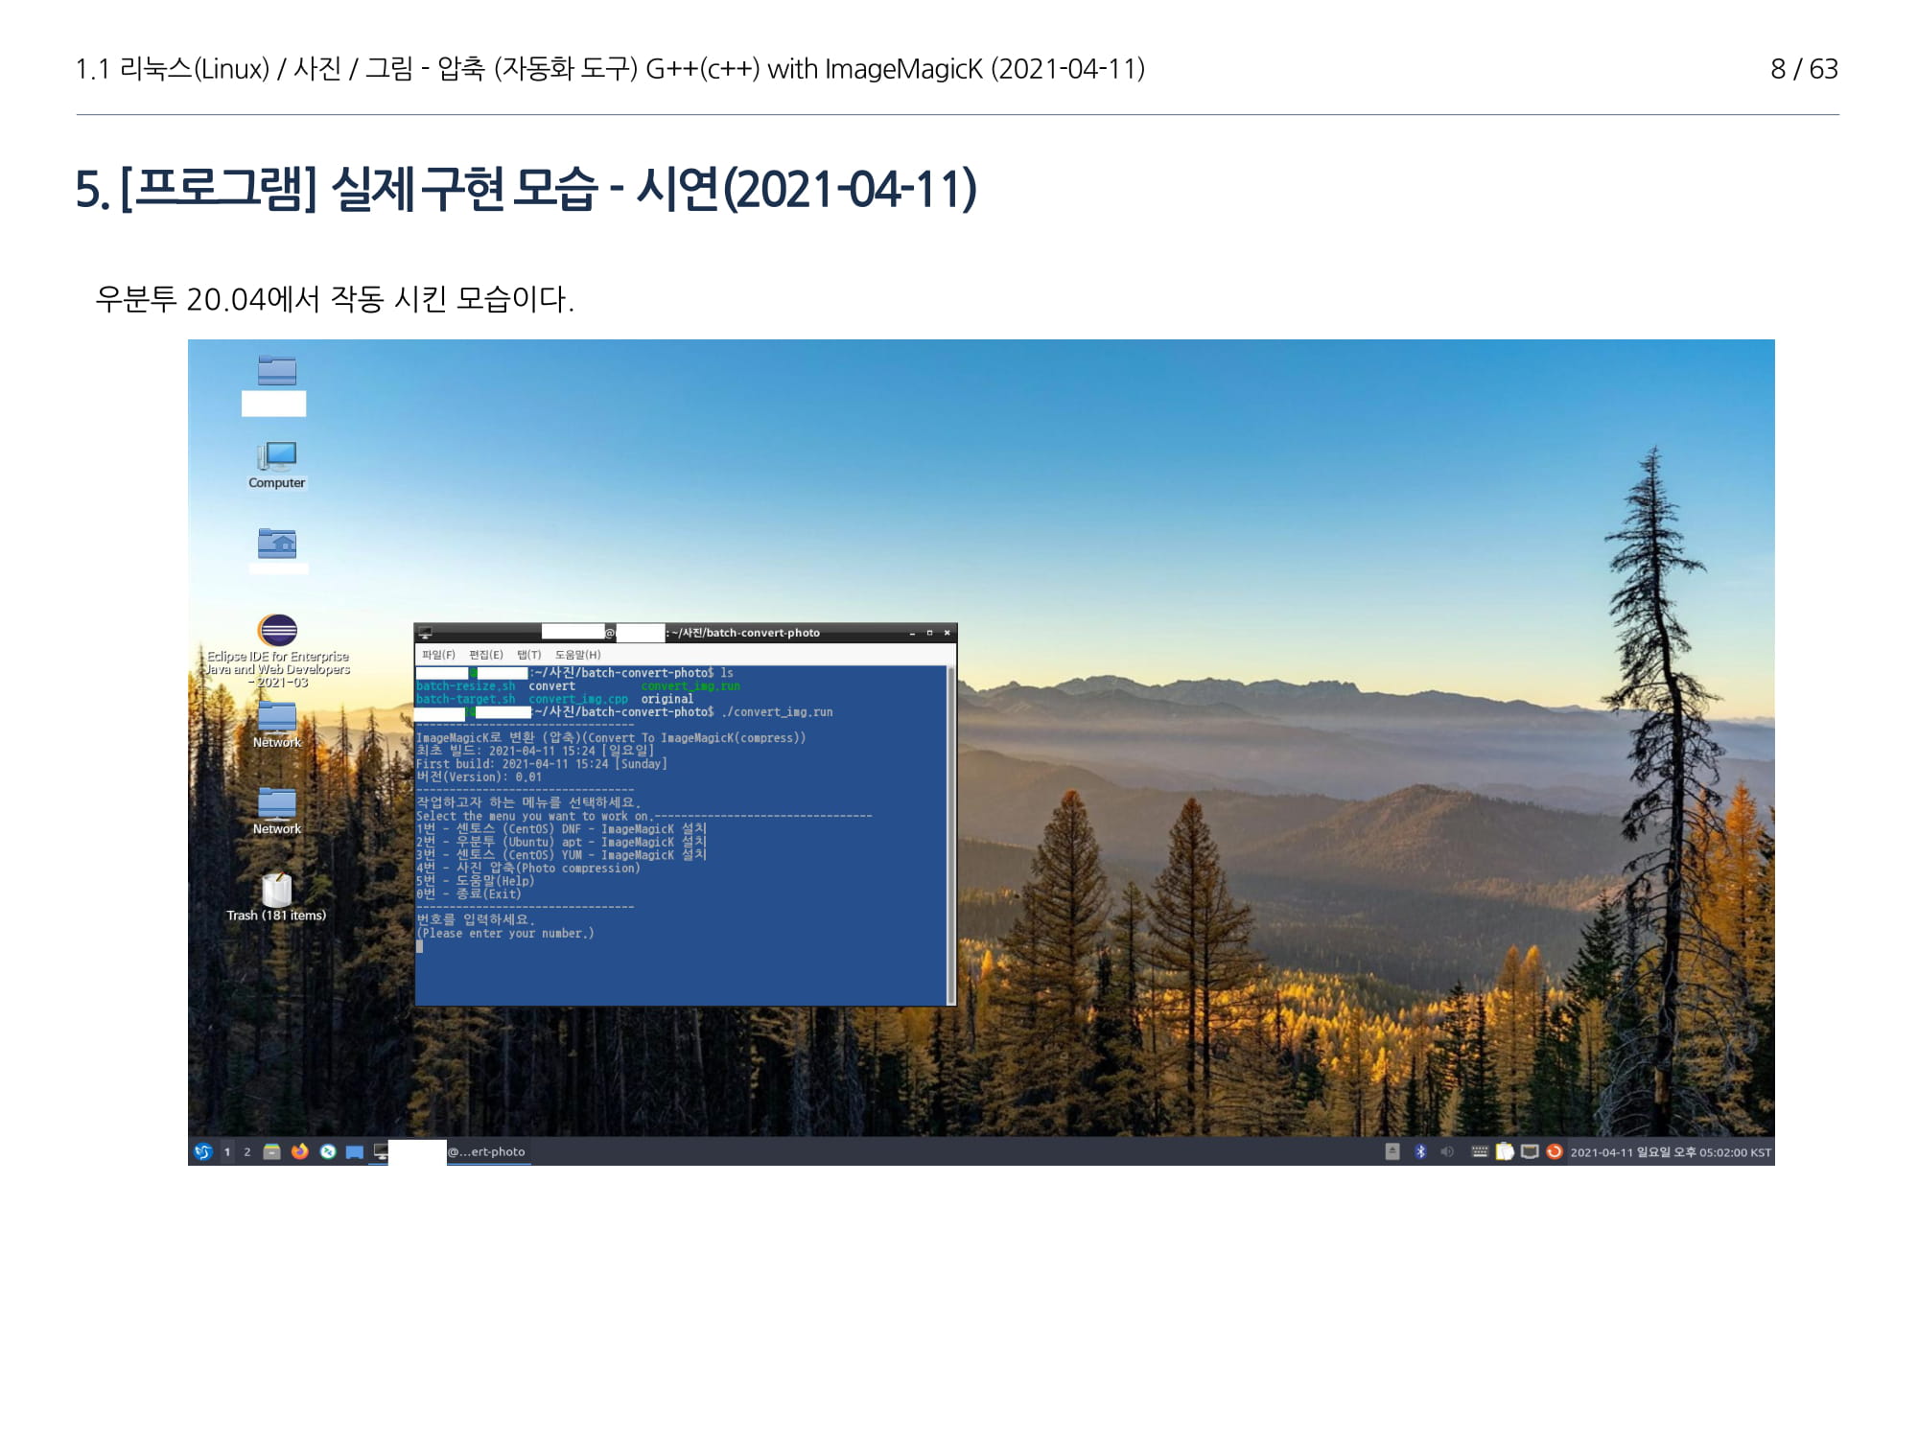Open the 도움말(H) help menu
The image size is (1918, 1438).
[577, 655]
